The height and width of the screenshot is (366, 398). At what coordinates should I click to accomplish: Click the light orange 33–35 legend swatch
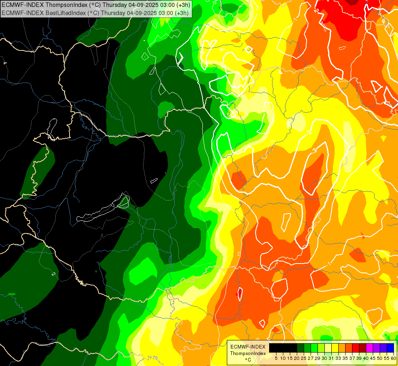(x=342, y=348)
